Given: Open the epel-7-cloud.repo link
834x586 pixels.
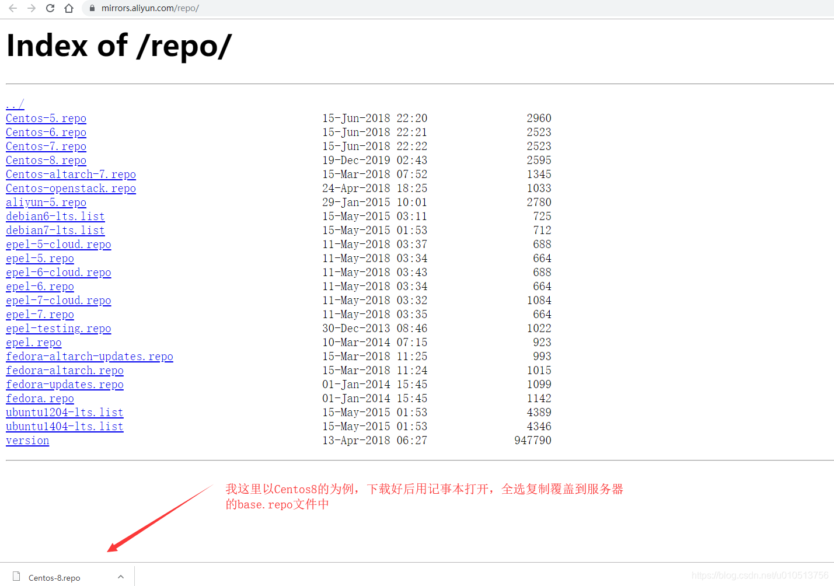Looking at the screenshot, I should tap(58, 301).
